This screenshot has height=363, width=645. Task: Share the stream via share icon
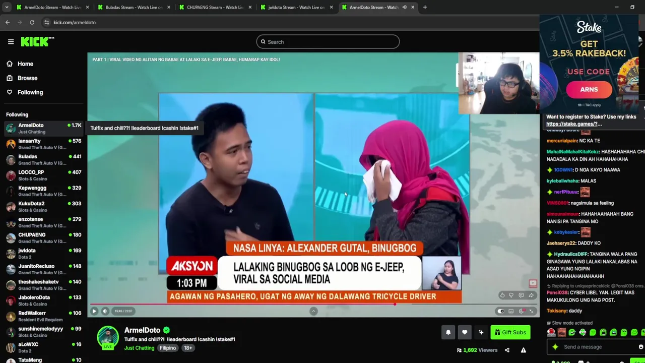coord(507,350)
